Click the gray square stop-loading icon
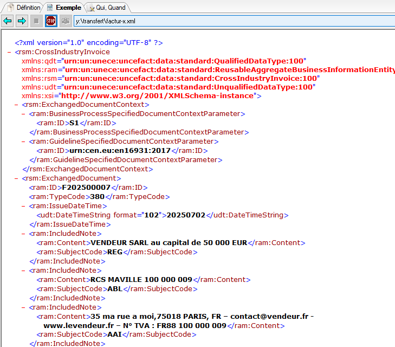The image size is (395, 347). click(36, 21)
